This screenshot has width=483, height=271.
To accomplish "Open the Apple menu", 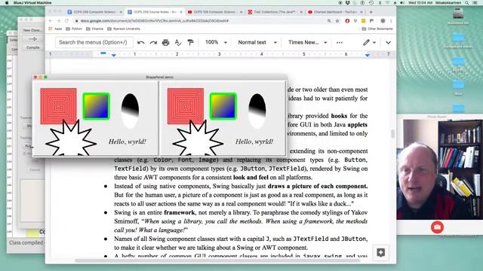I will pos(7,3).
